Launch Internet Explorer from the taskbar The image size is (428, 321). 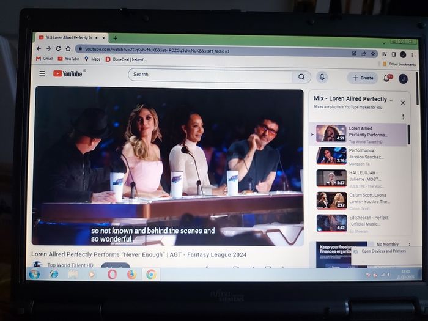click(x=54, y=274)
